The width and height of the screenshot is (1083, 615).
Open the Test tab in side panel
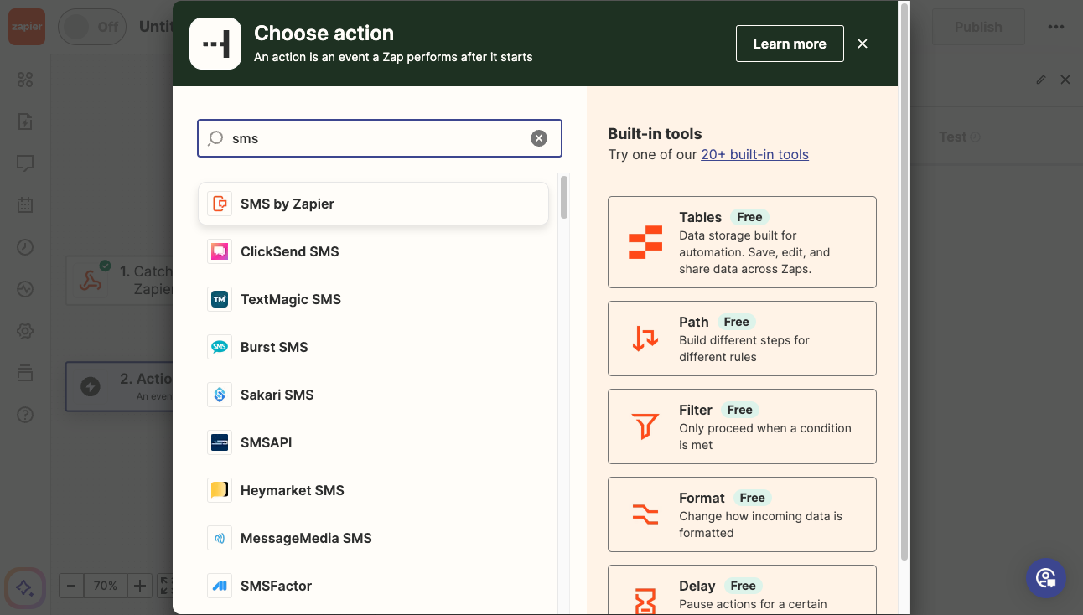pos(959,137)
